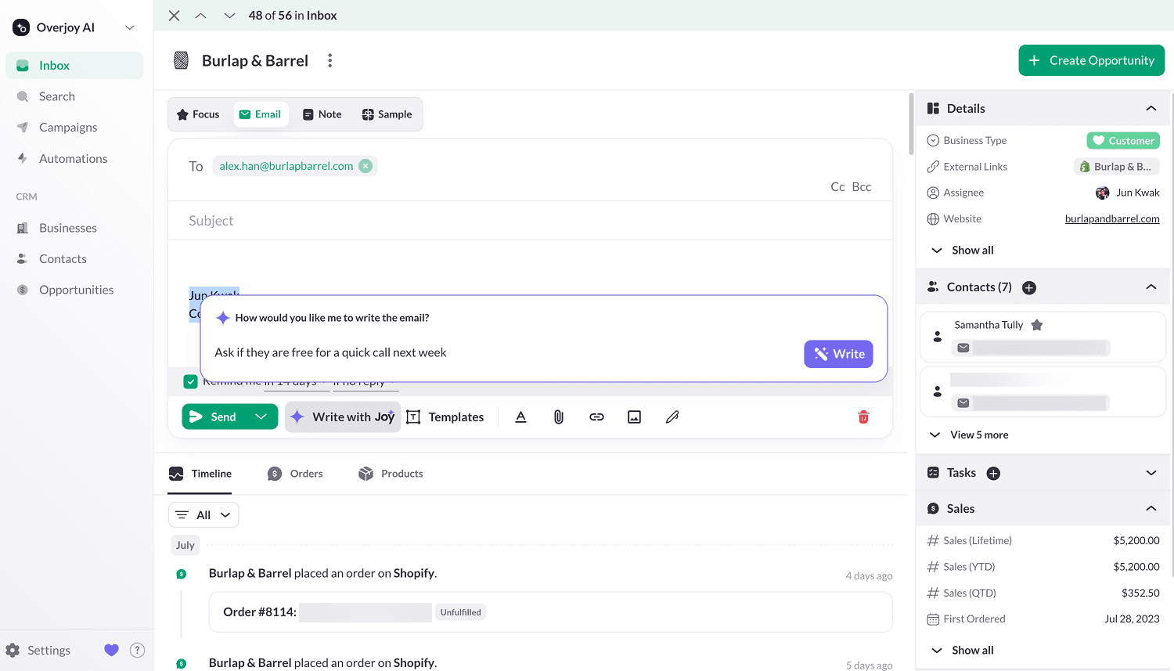Click the Subject input field
Viewport: 1174px width, 671px height.
[530, 221]
